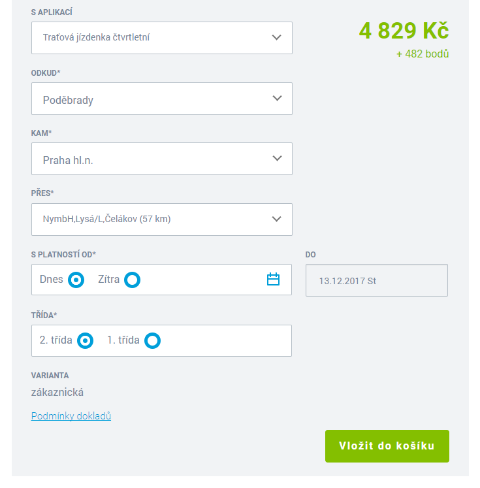Screen dimensions: 480x488
Task: Choose 2. třída radio option
Action: coord(86,340)
